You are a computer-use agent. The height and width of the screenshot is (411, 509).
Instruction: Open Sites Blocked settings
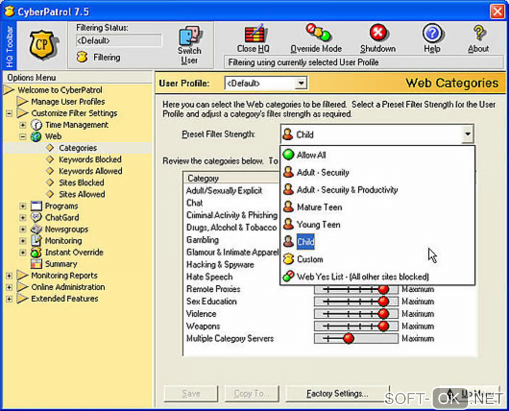pos(81,183)
